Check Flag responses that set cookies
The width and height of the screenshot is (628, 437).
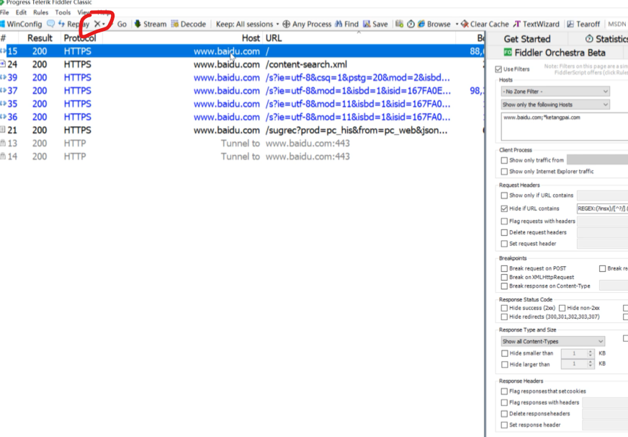[504, 392]
